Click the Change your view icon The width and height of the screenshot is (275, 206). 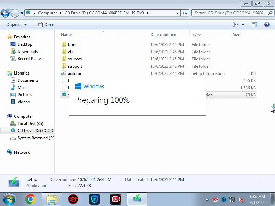236,25
